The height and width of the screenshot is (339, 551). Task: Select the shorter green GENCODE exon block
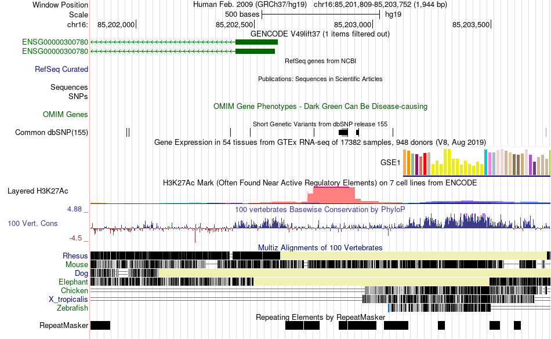255,51
